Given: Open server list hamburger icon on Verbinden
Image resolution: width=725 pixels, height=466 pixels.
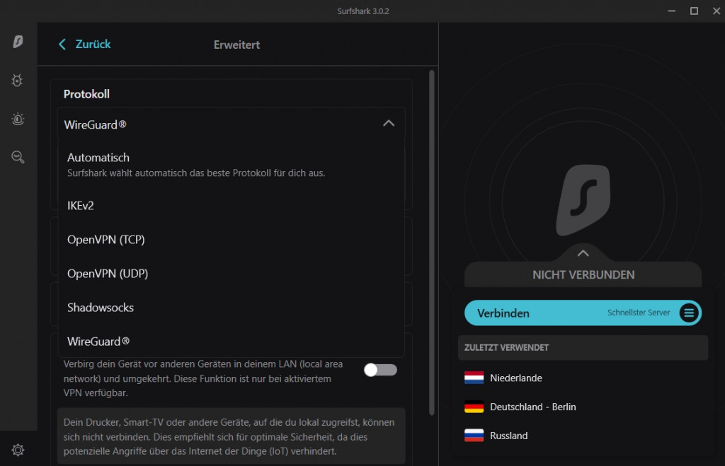Looking at the screenshot, I should click(x=689, y=313).
